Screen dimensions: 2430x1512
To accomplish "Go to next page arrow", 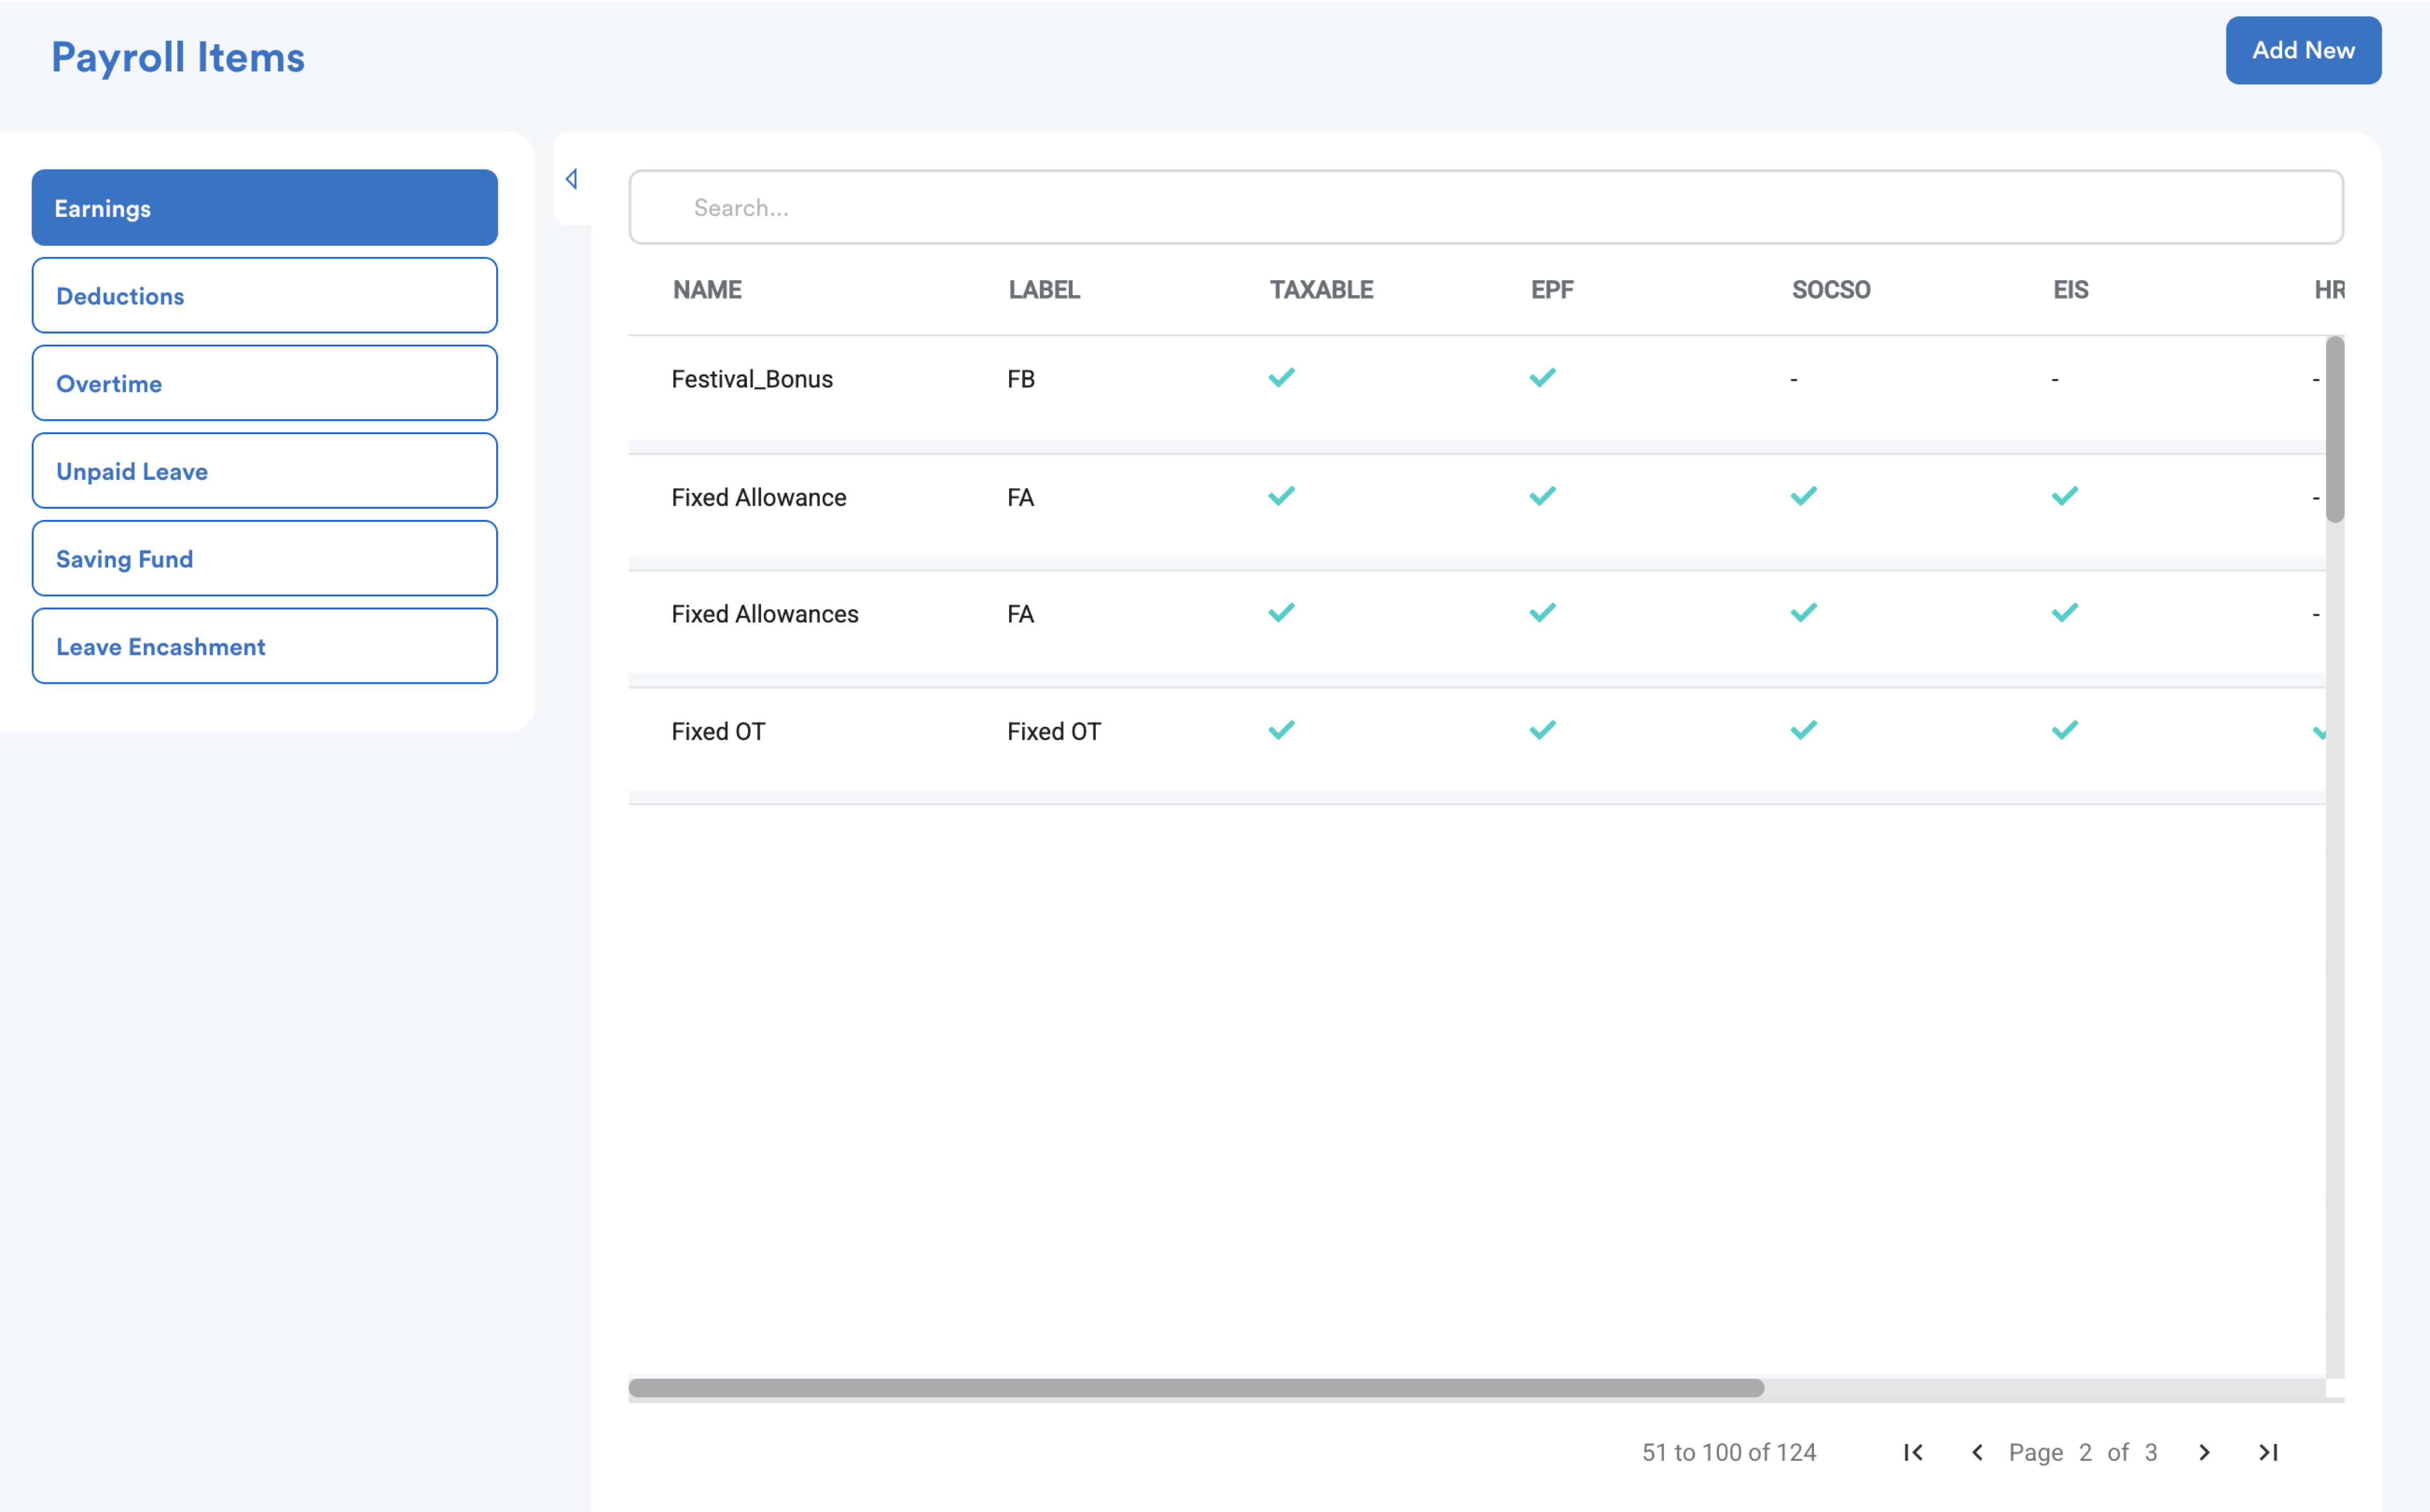I will point(2204,1452).
